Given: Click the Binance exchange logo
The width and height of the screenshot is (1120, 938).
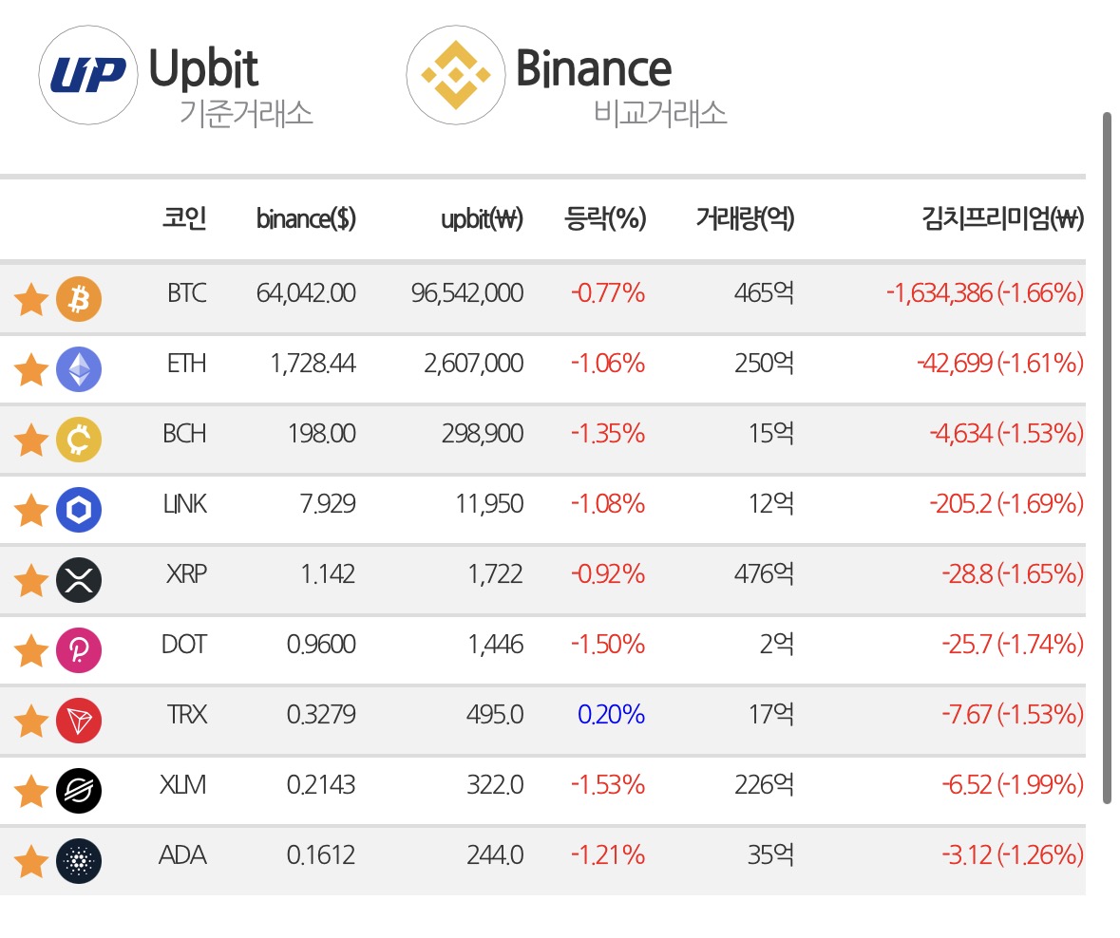Looking at the screenshot, I should [456, 75].
